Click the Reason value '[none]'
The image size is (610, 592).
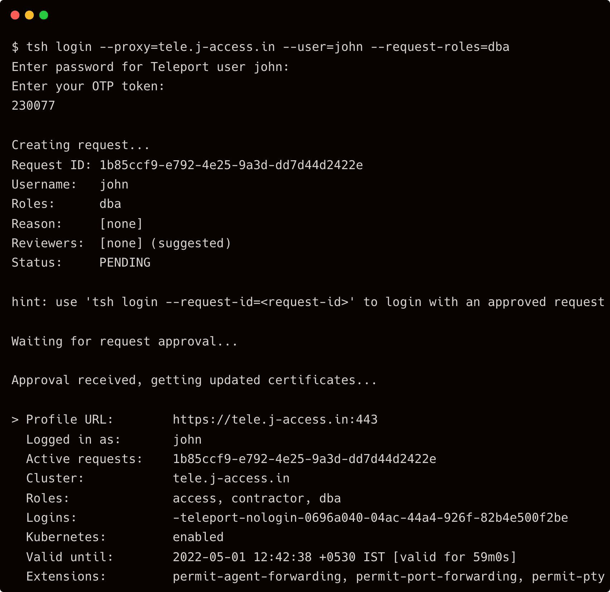pos(121,224)
